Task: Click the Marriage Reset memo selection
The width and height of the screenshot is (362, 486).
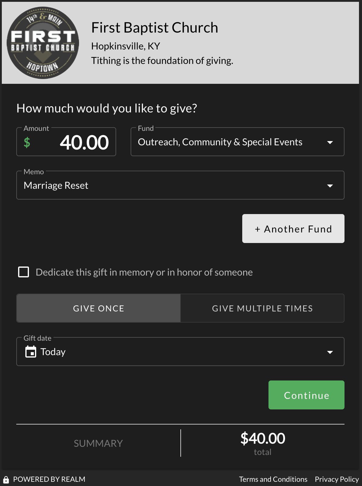Action: pos(56,185)
